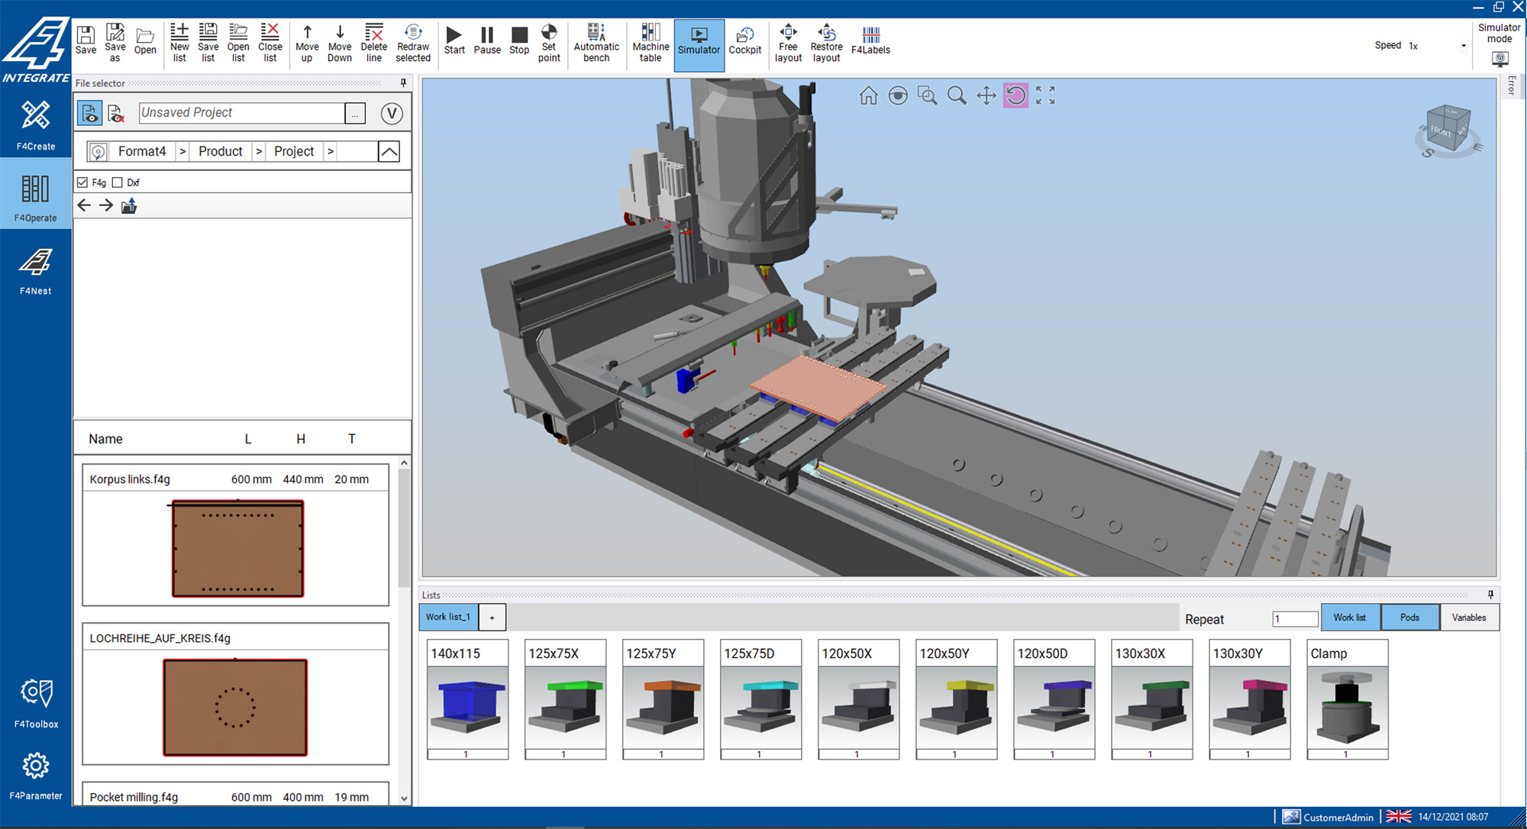This screenshot has height=829, width=1527.
Task: Collapse the path breadcrumb with up chevron
Action: pos(389,151)
